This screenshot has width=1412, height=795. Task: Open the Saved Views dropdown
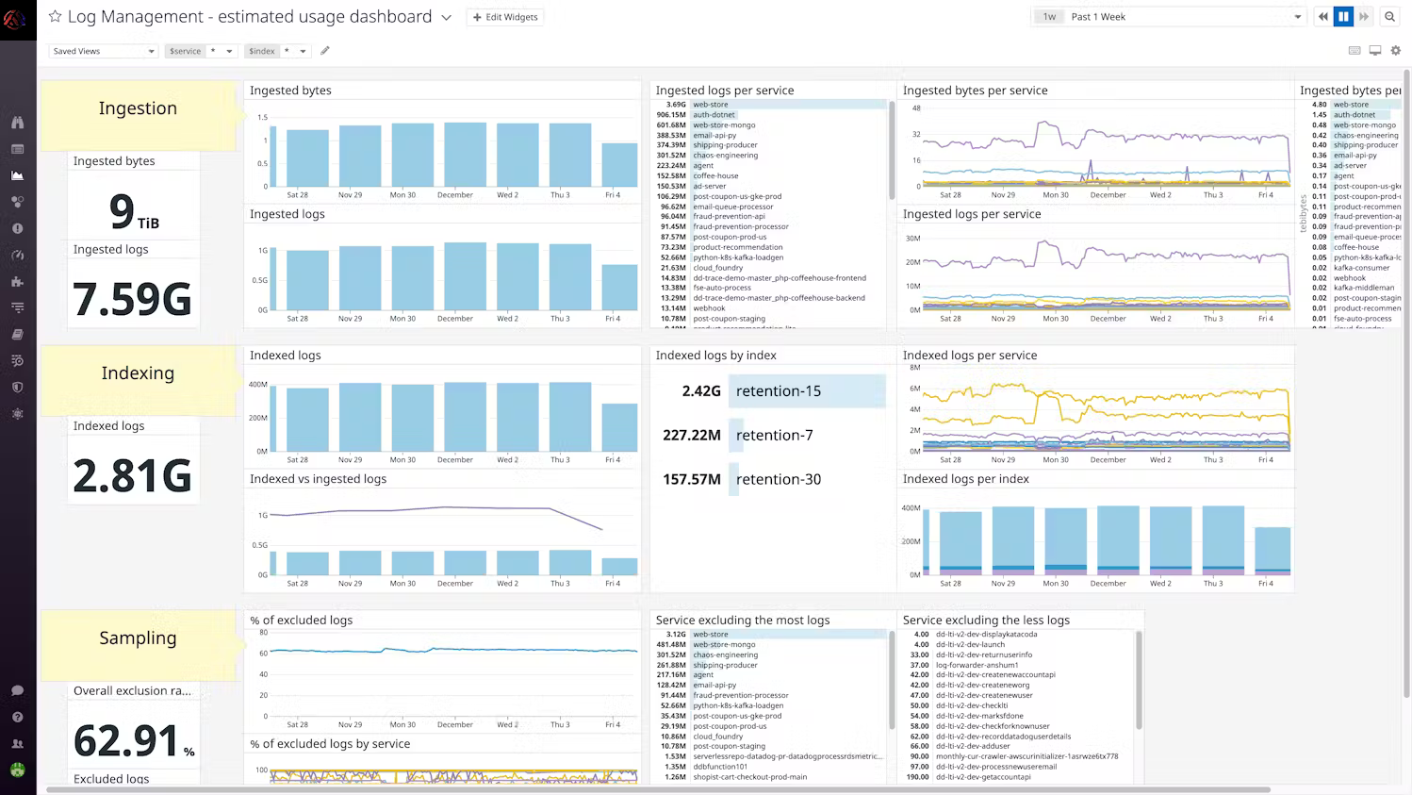(104, 51)
